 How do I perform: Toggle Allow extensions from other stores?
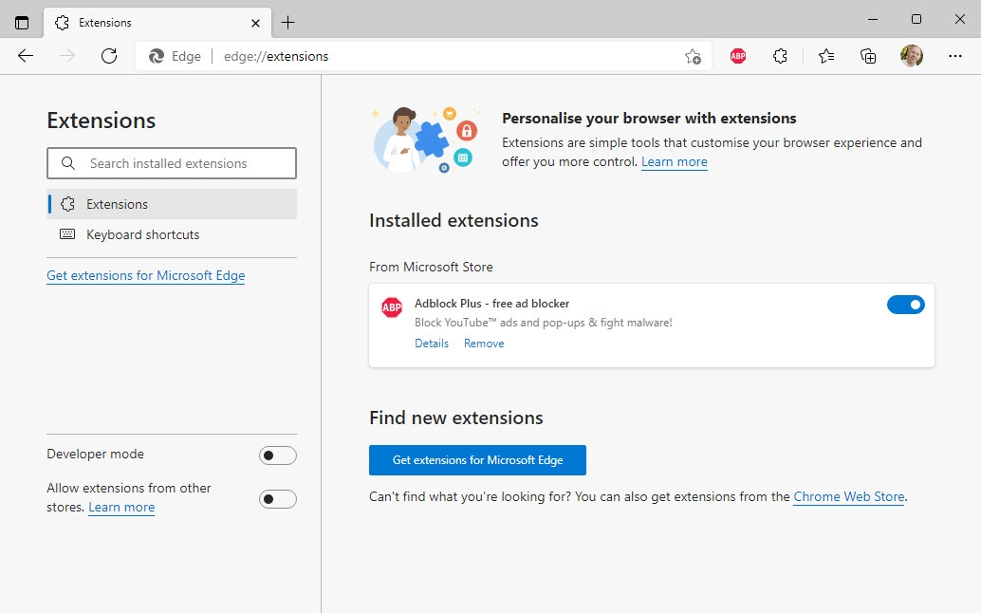(x=278, y=499)
